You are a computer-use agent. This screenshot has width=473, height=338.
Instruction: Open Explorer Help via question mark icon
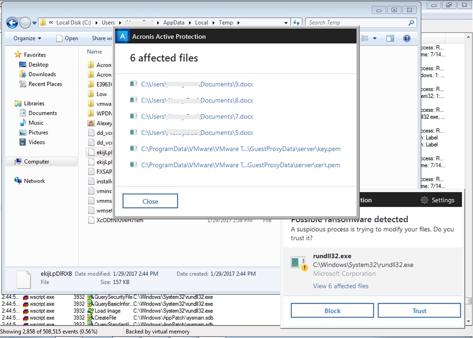(407, 38)
